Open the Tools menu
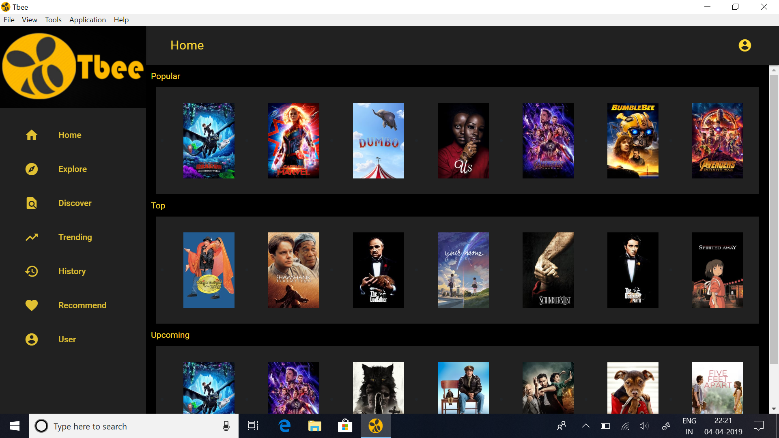 click(x=53, y=19)
